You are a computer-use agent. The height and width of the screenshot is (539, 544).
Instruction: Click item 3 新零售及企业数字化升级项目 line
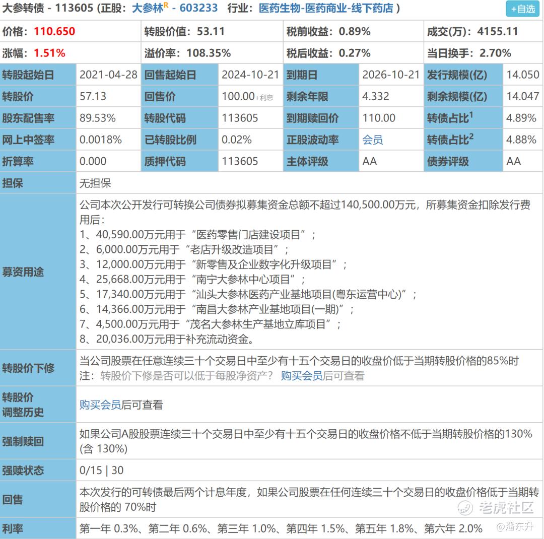(x=213, y=264)
